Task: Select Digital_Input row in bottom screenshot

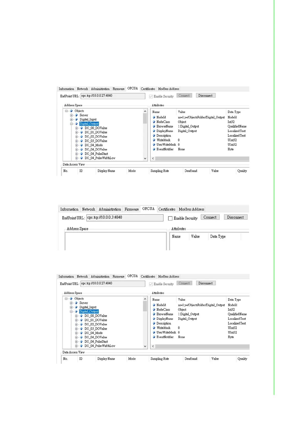Action: [x=88, y=307]
